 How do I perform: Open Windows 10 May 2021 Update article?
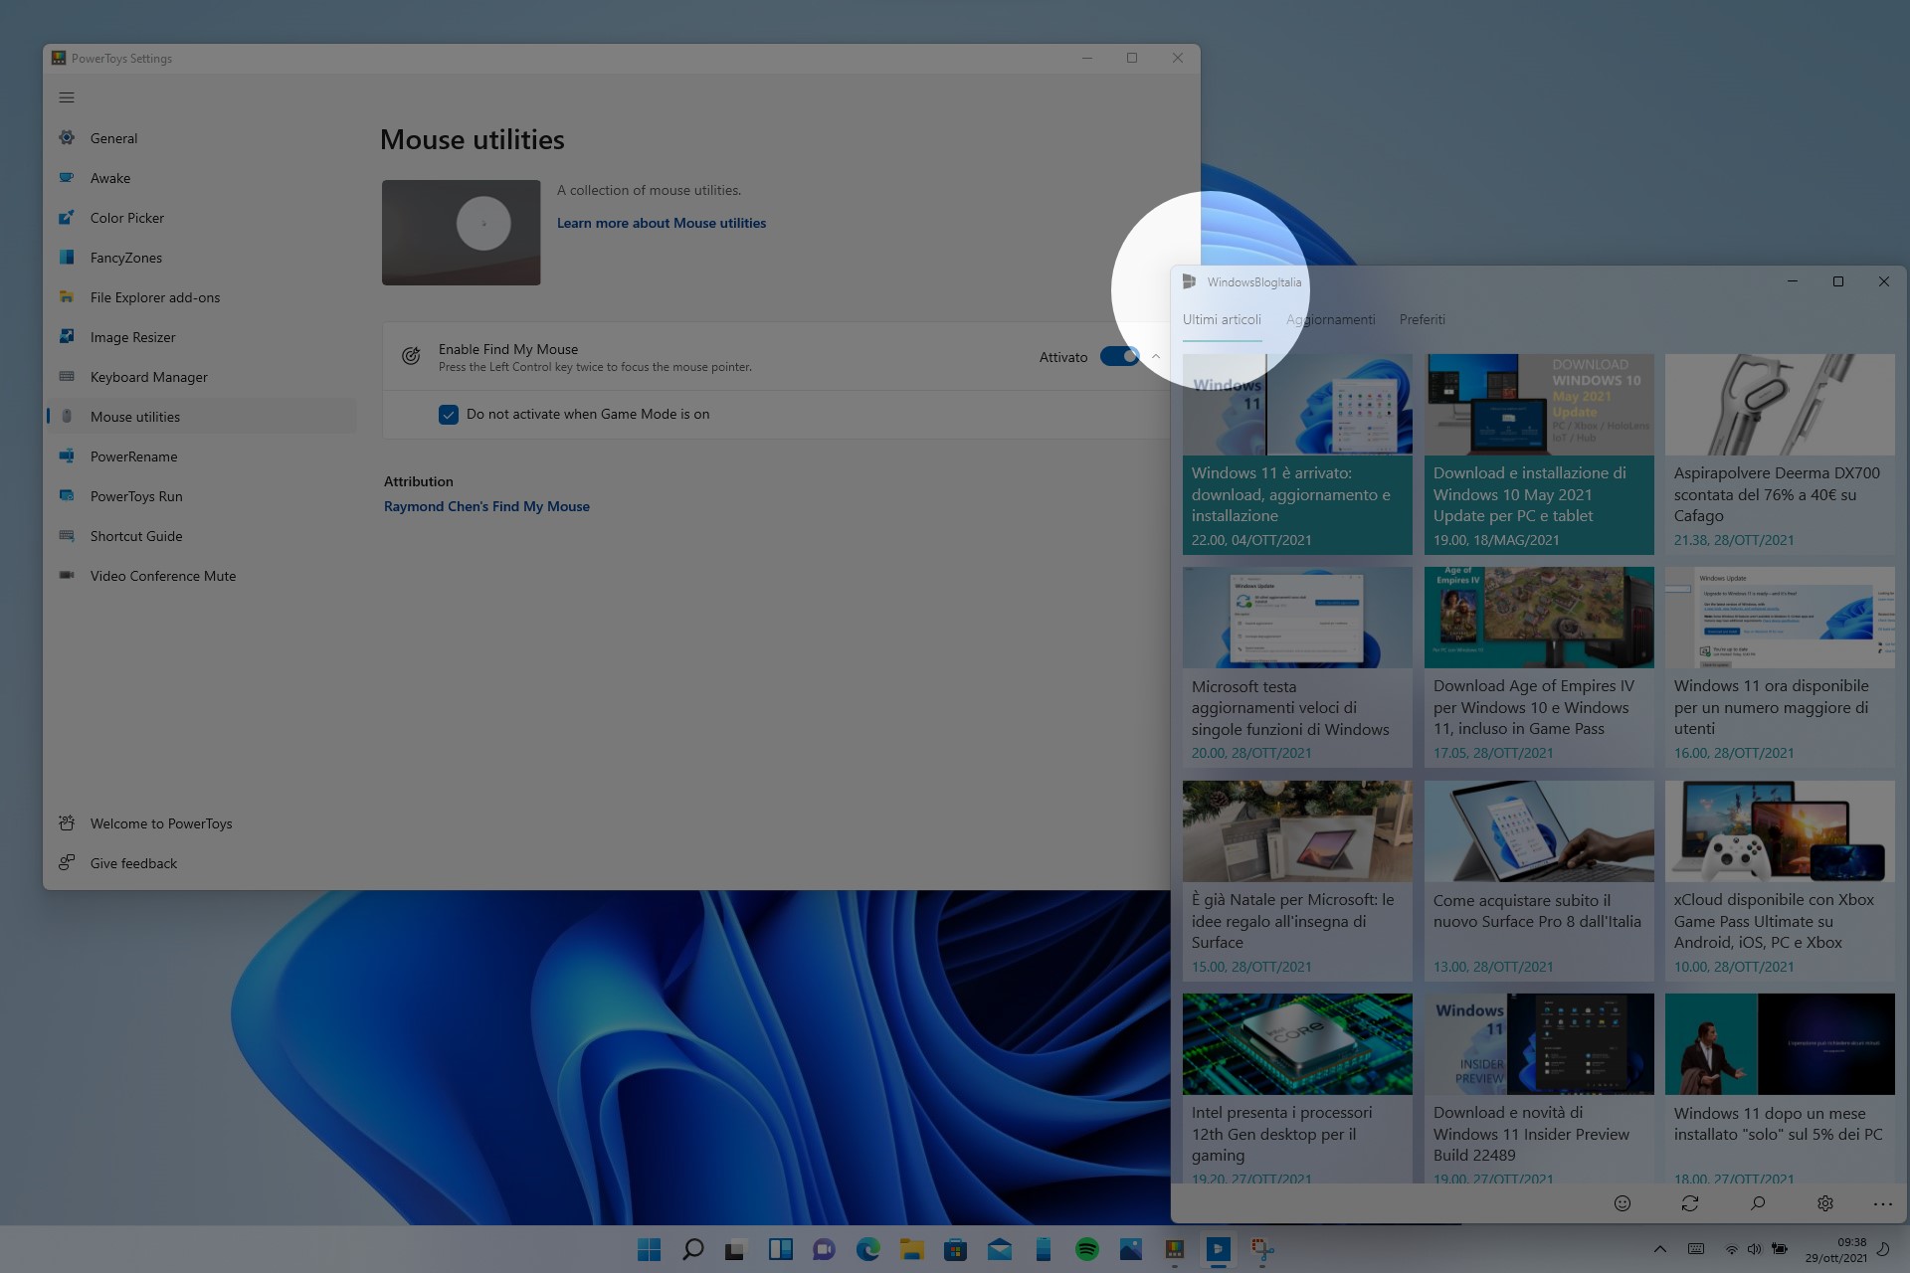pos(1539,455)
